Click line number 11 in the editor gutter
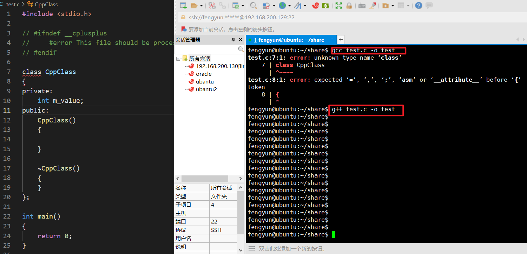 pos(7,111)
